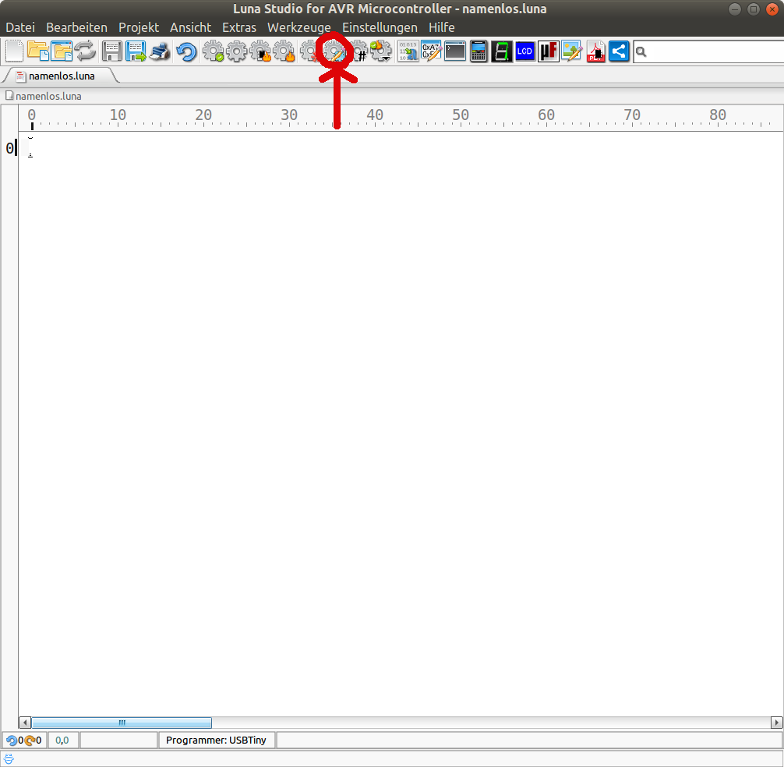Click the horizontal scrollbar left arrow
This screenshot has width=784, height=767.
[x=24, y=723]
